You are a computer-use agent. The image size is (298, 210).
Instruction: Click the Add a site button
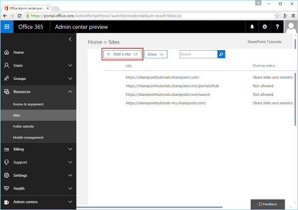click(123, 54)
